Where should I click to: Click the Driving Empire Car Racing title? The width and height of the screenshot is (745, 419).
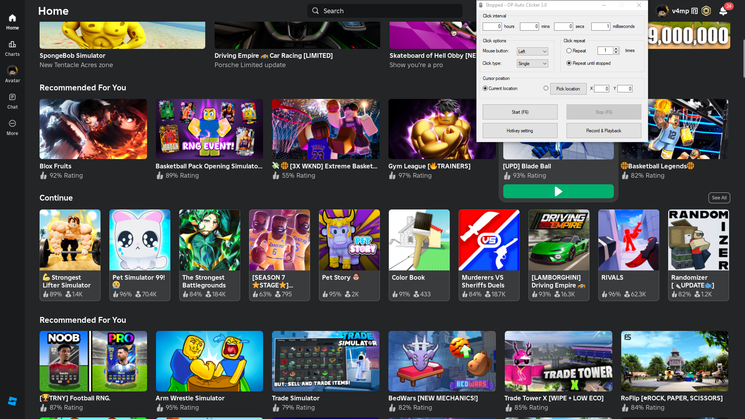coord(274,56)
